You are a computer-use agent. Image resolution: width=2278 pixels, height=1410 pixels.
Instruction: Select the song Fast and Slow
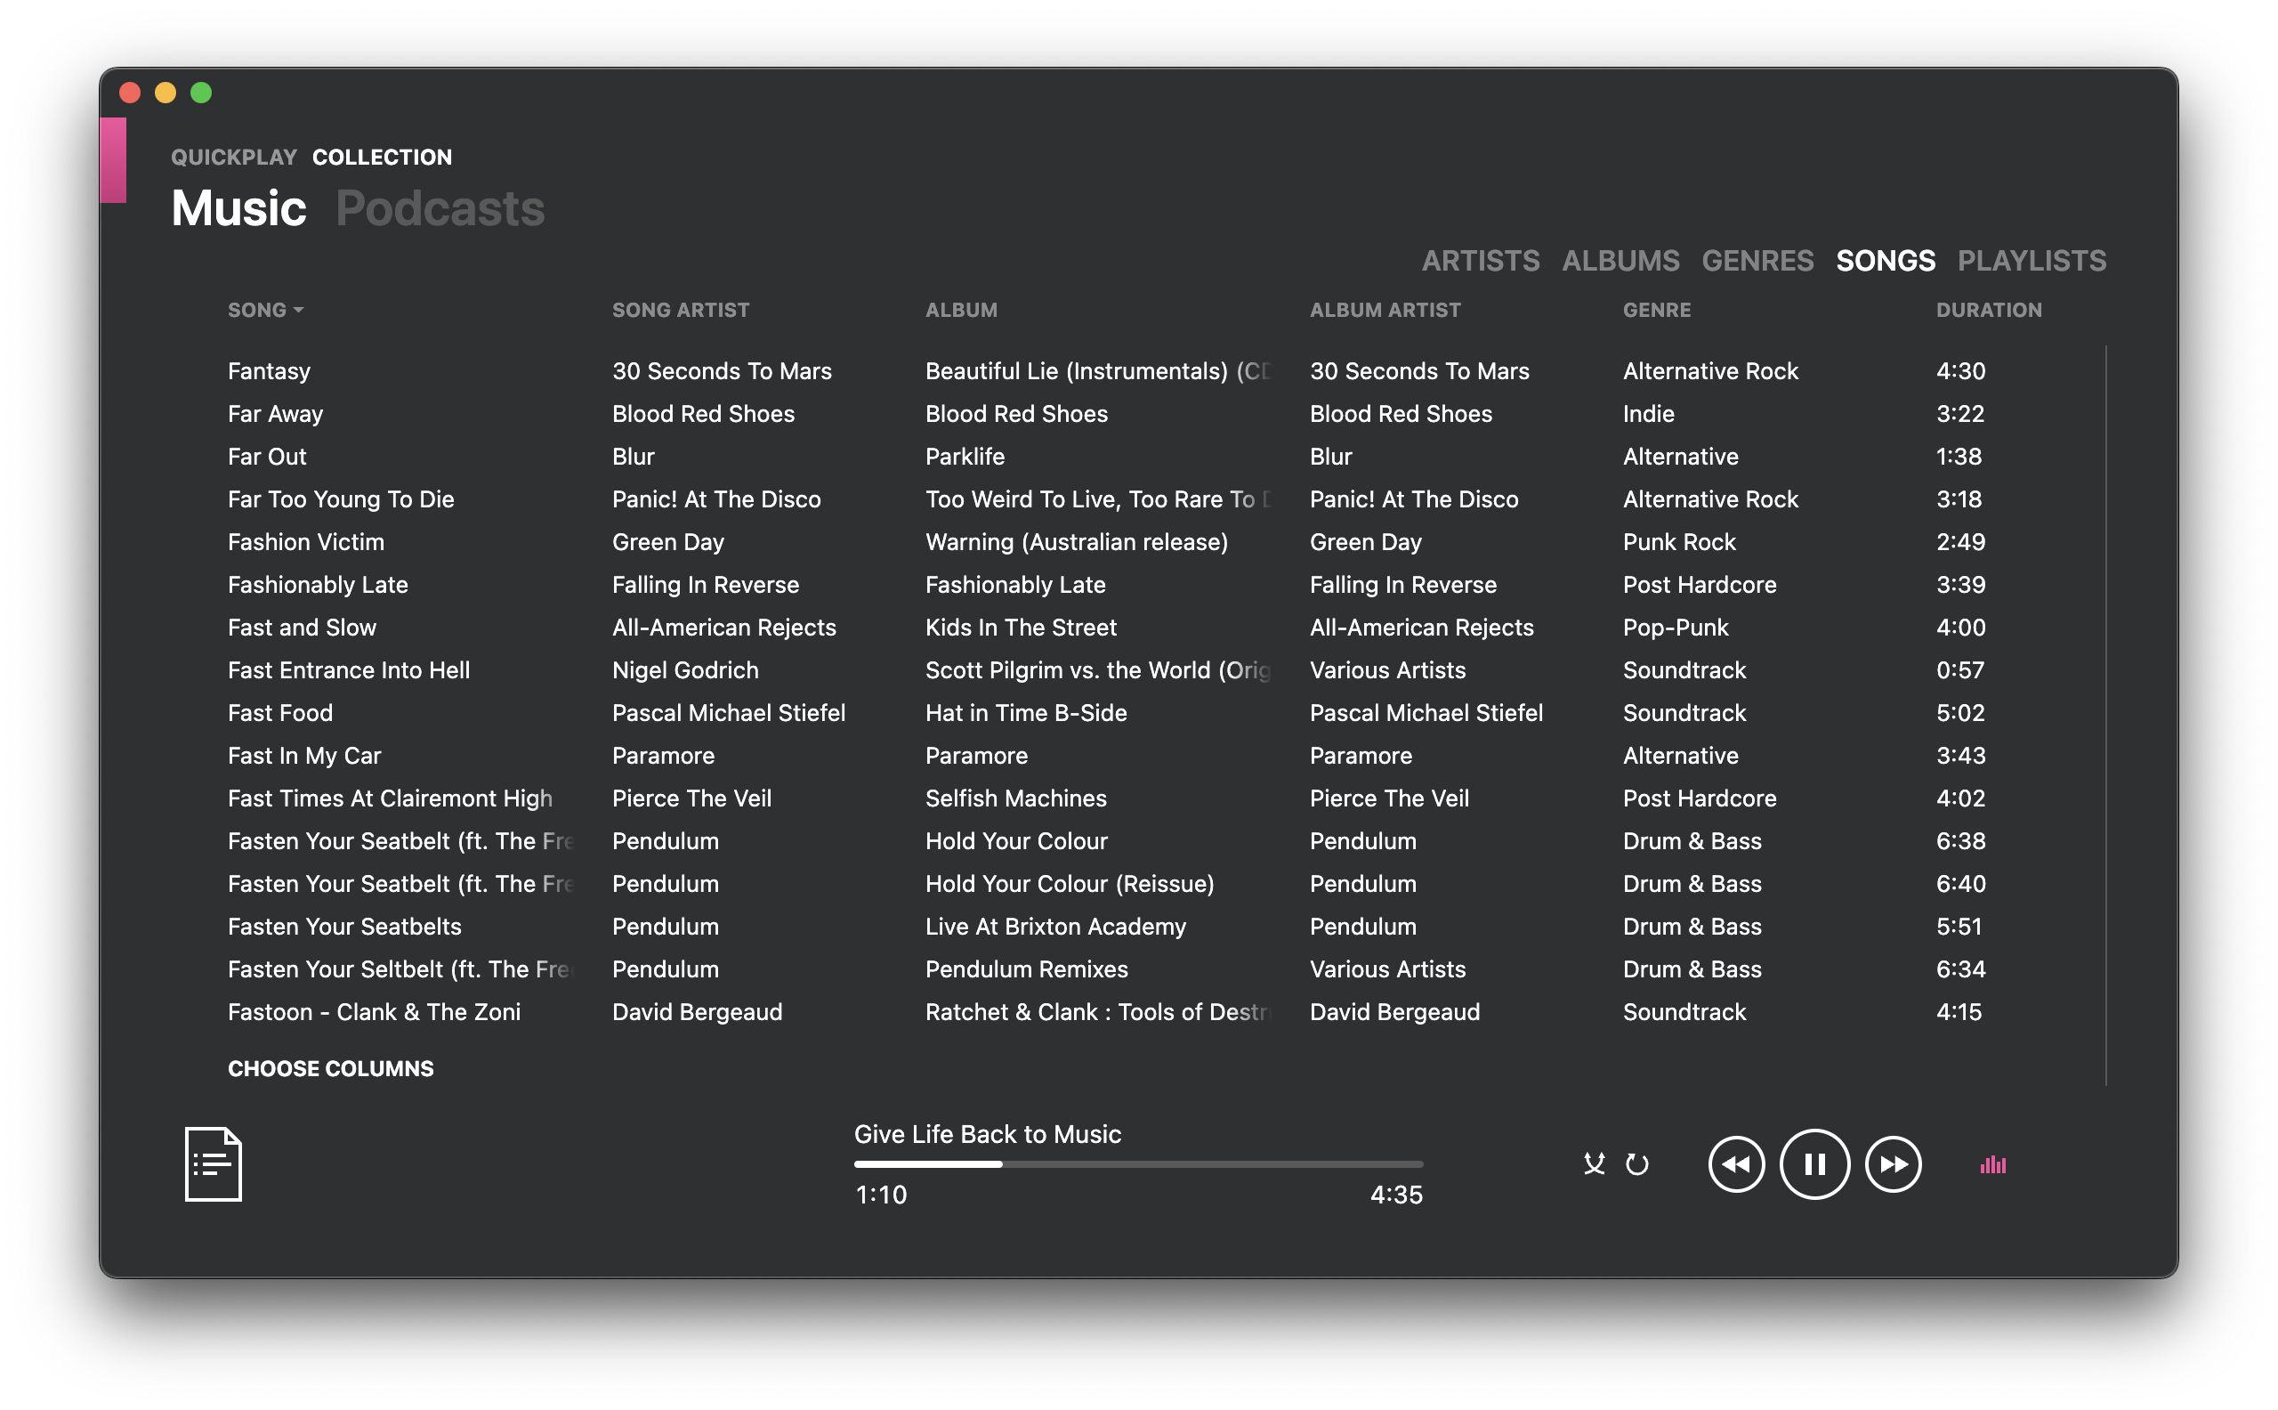click(302, 628)
